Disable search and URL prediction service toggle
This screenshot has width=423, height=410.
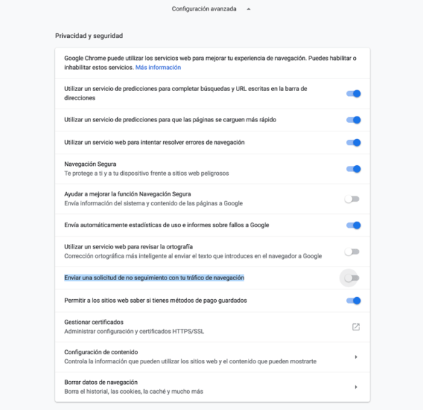(x=353, y=94)
